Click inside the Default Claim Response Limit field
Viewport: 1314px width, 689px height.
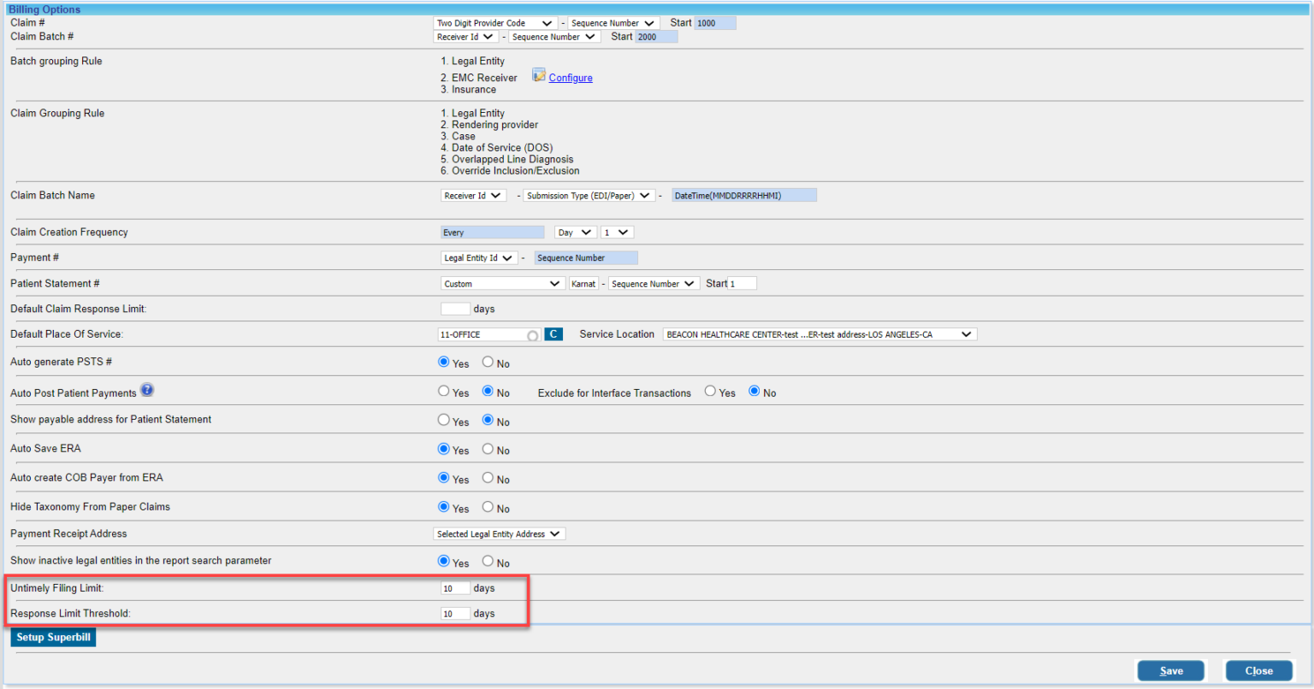coord(455,309)
